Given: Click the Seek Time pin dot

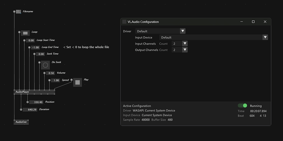Looking at the screenshot, I should [x=34, y=54].
